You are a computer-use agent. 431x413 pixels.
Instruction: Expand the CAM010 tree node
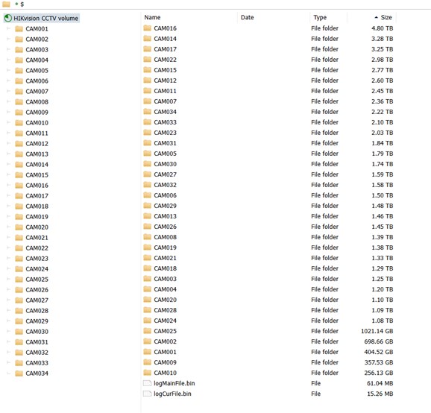pos(8,122)
